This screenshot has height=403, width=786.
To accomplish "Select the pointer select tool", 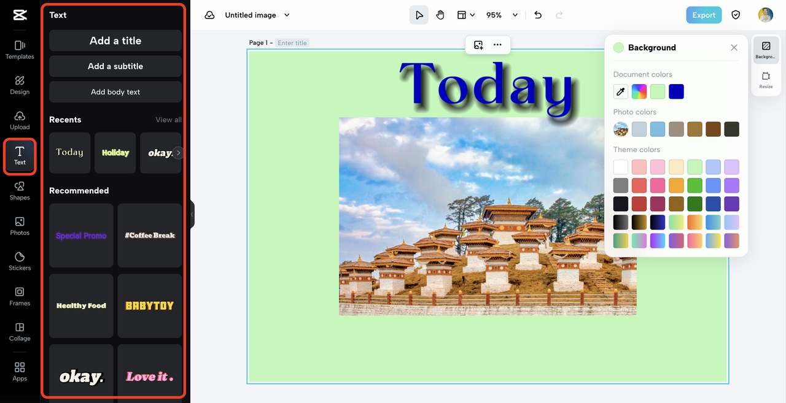I will pyautogui.click(x=419, y=15).
